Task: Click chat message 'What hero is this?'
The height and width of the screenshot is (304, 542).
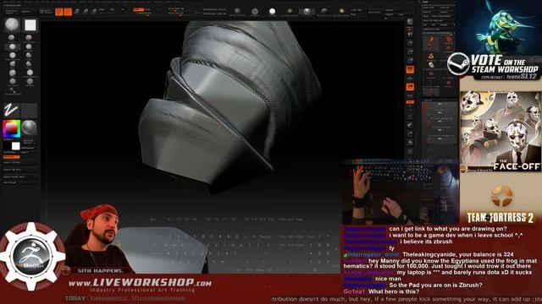Action: (394, 291)
